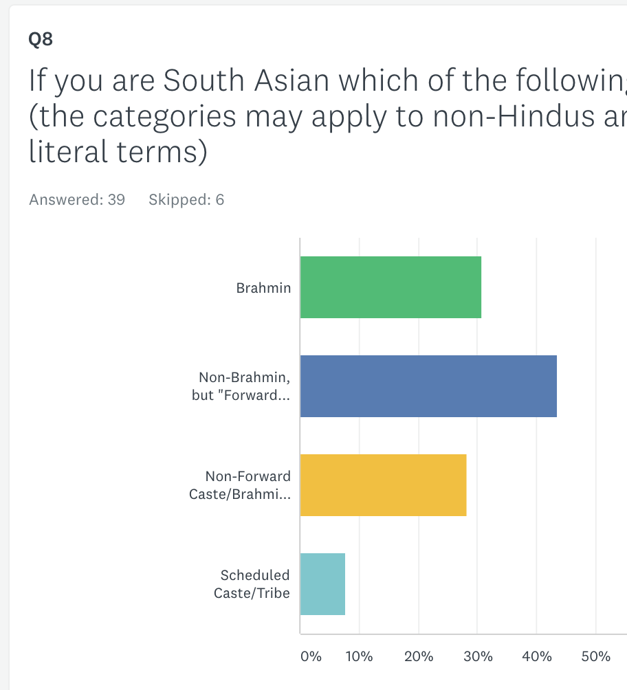627x690 pixels.
Task: Click the "Answered: 39" count
Action: point(77,200)
